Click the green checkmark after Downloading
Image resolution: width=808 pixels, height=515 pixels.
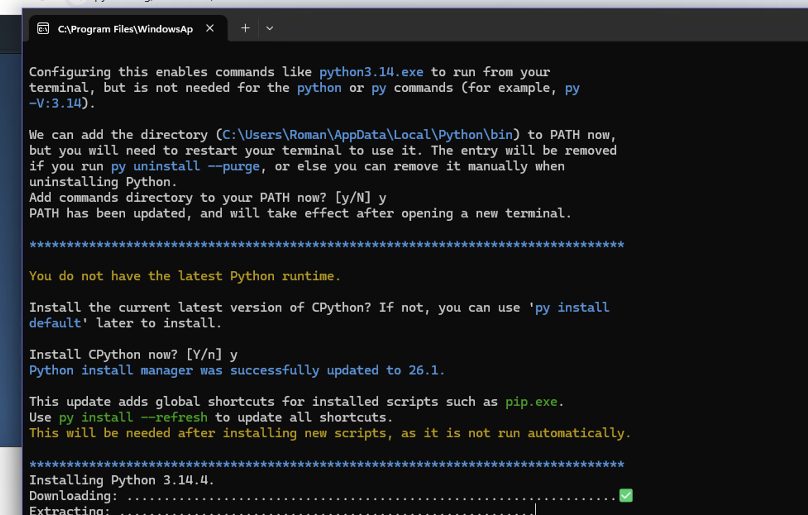pos(626,495)
